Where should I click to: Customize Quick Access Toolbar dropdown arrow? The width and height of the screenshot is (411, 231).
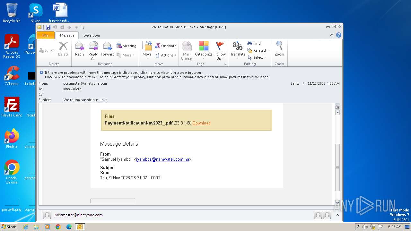click(x=83, y=27)
